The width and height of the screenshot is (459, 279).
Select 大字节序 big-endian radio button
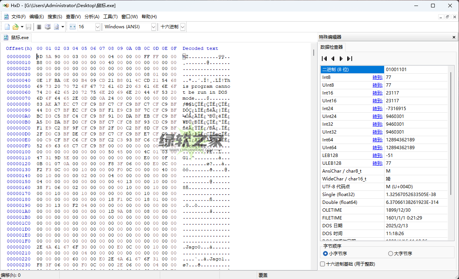390,254
